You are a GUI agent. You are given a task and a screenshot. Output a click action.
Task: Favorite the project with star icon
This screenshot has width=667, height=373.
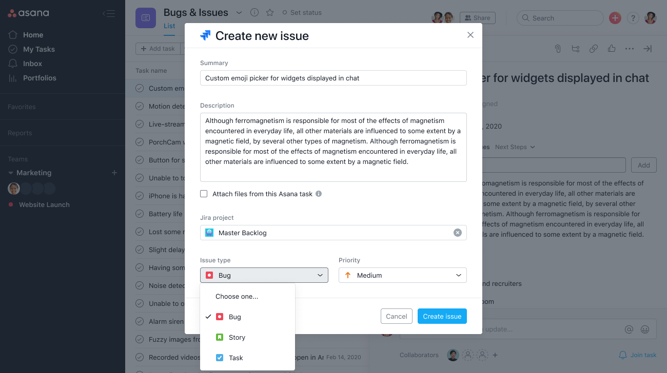tap(270, 13)
